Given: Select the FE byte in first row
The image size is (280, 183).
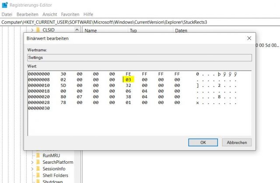Looking at the screenshot, I should [x=128, y=74].
